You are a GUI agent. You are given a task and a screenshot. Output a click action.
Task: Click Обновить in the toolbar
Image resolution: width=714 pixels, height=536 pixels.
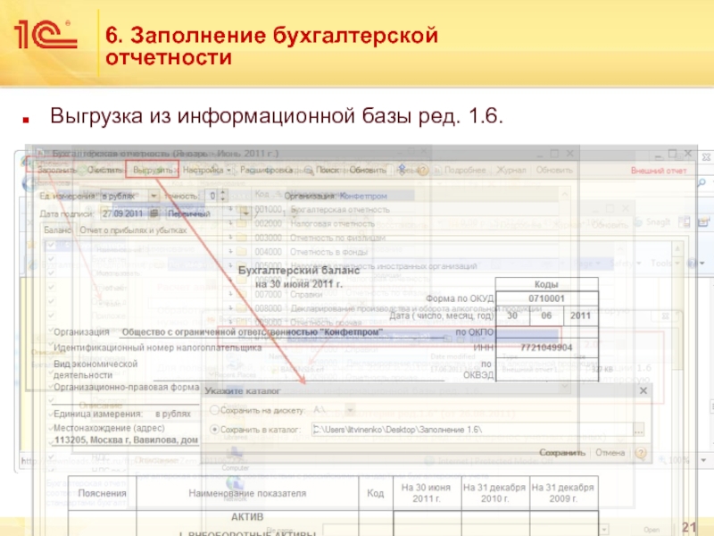pos(368,169)
